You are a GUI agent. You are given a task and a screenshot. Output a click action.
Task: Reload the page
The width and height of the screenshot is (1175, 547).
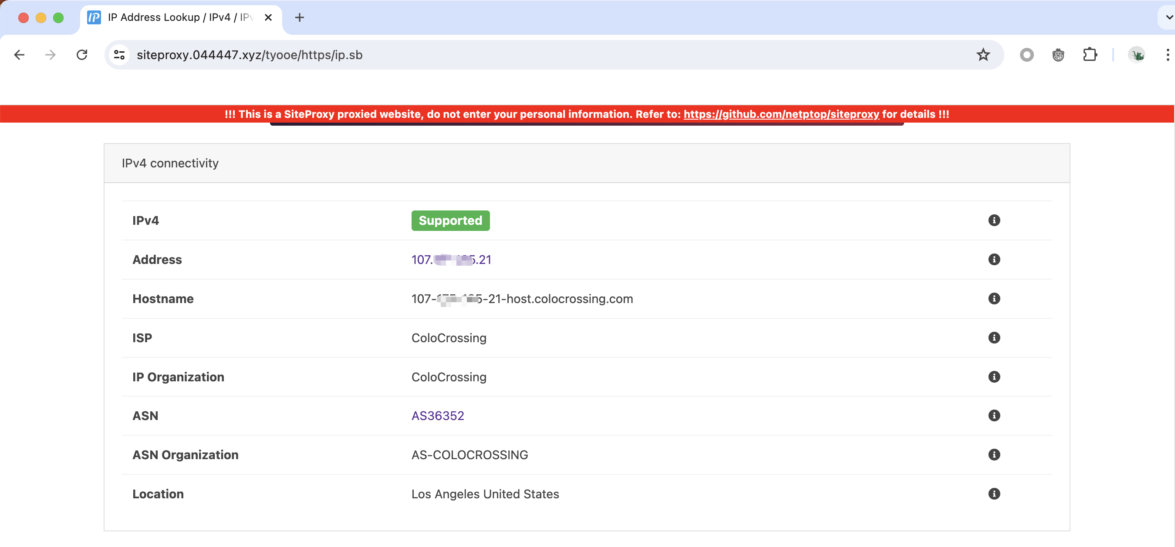click(x=82, y=55)
